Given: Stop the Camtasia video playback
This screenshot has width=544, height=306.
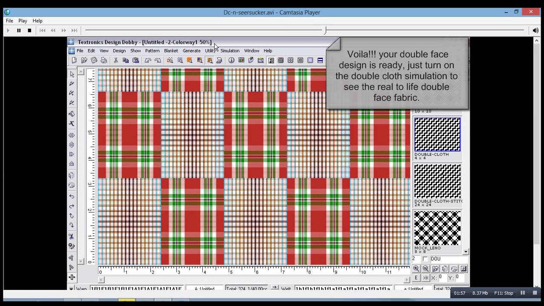Looking at the screenshot, I should pos(29,30).
